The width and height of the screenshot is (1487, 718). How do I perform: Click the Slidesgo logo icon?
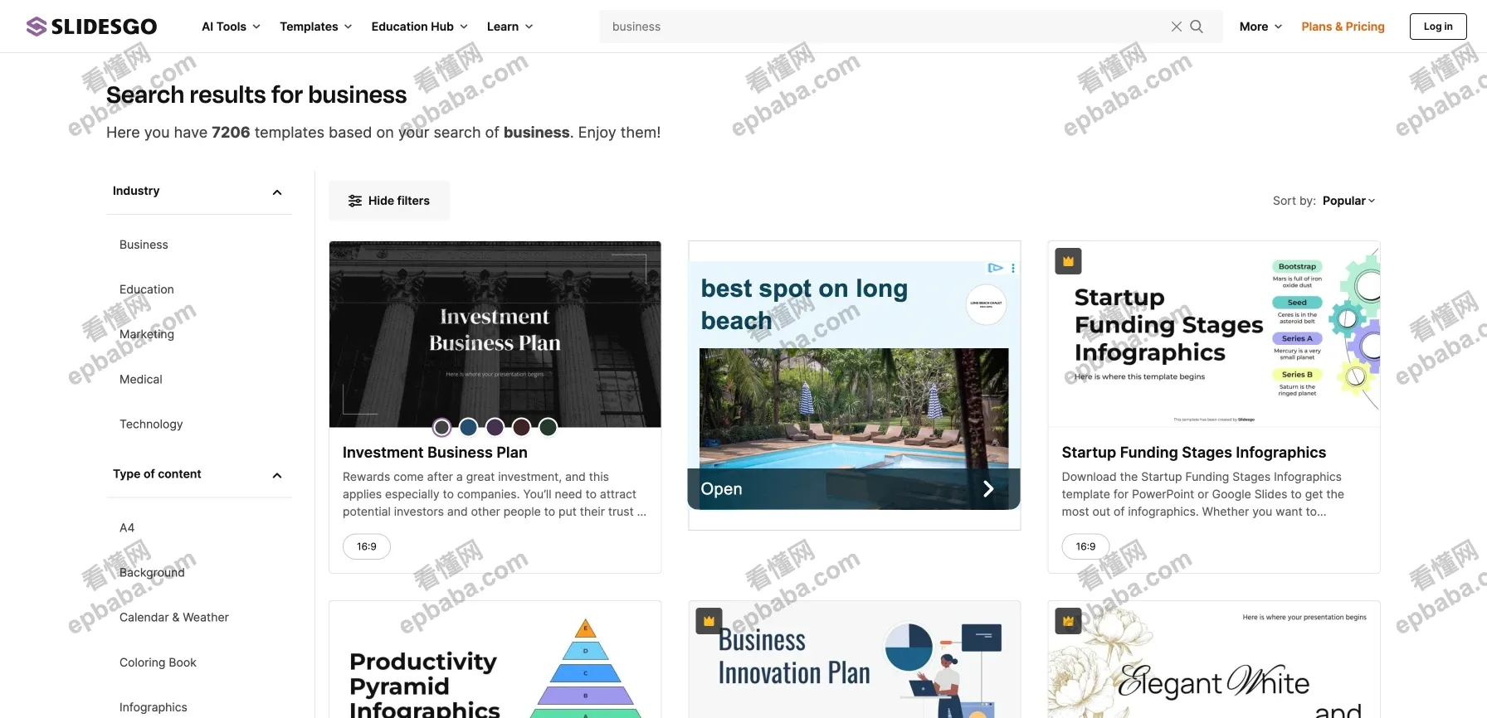coord(37,27)
